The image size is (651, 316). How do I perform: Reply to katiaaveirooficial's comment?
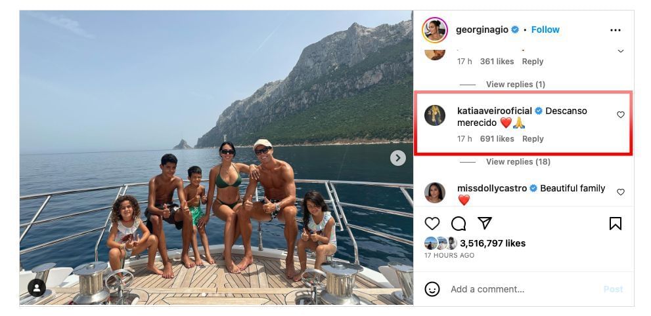click(x=533, y=139)
